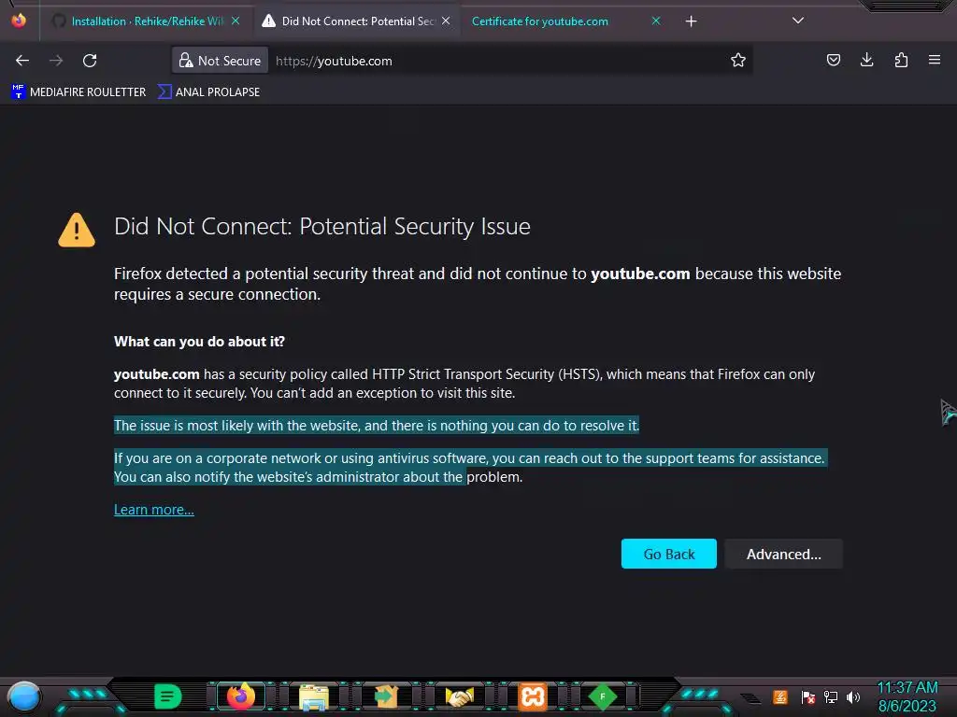Bookmark this page with the star icon
Viewport: 957px width, 717px height.
pyautogui.click(x=738, y=61)
